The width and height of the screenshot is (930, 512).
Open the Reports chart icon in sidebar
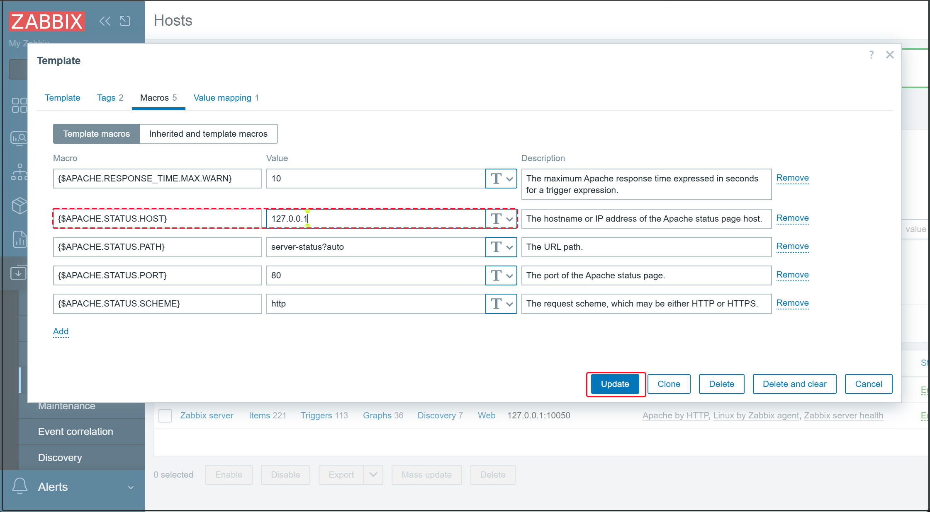click(19, 239)
